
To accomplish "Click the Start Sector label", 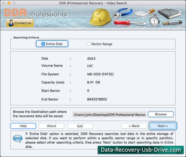I will 51,91.
